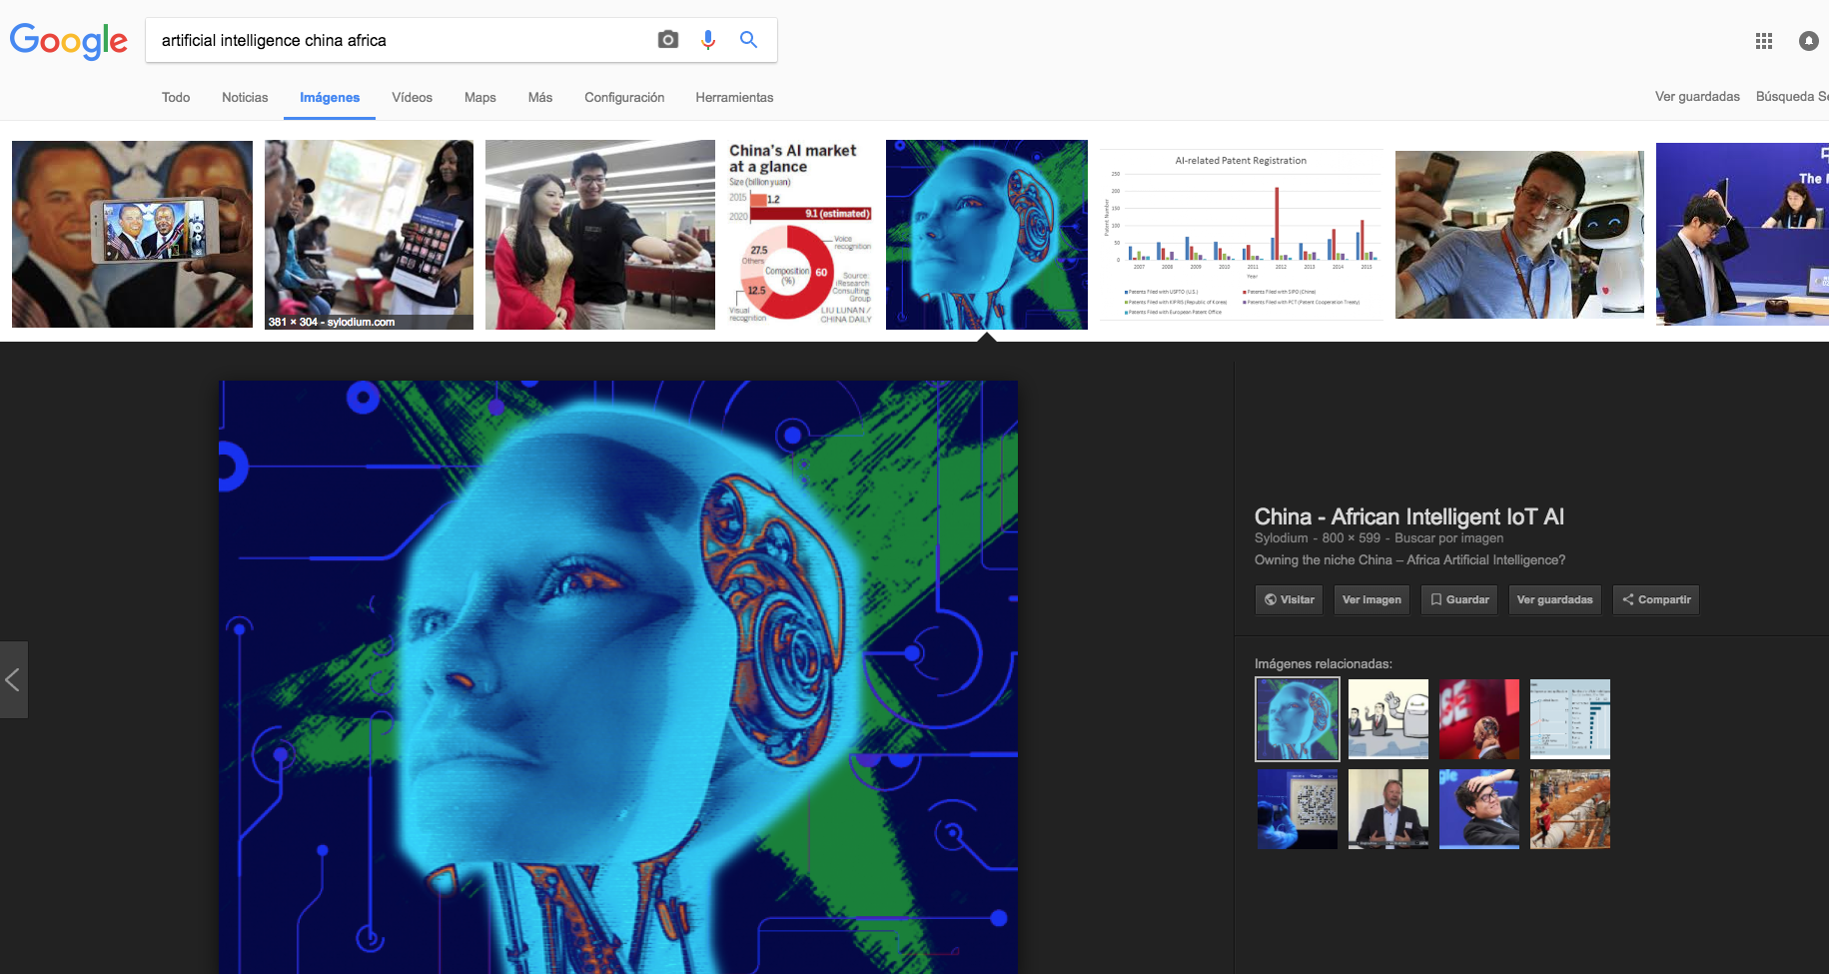Open the Go player thumbnail at right edge

[1742, 235]
